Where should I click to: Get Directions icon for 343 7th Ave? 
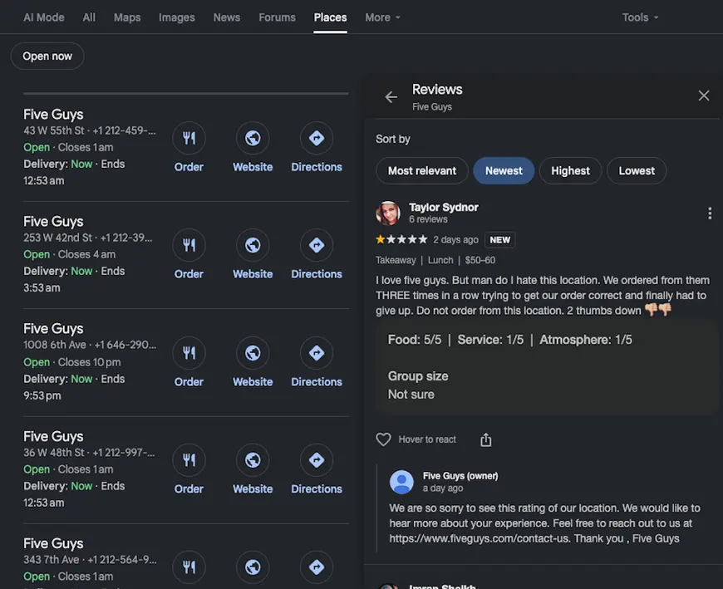point(317,567)
